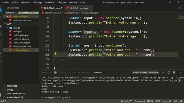Click the errors and warnings status indicator

point(3,101)
